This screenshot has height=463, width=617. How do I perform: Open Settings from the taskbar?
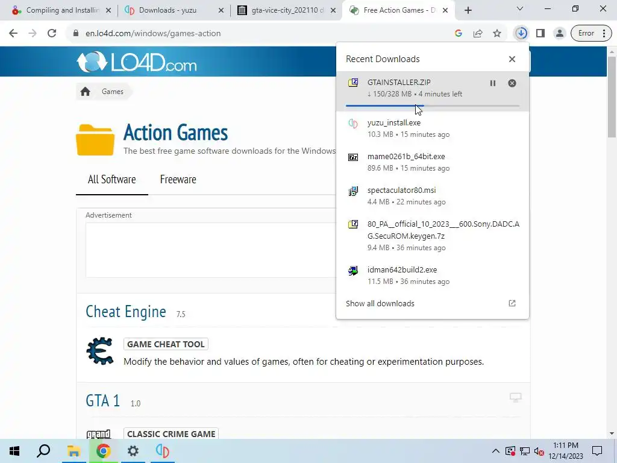[133, 451]
